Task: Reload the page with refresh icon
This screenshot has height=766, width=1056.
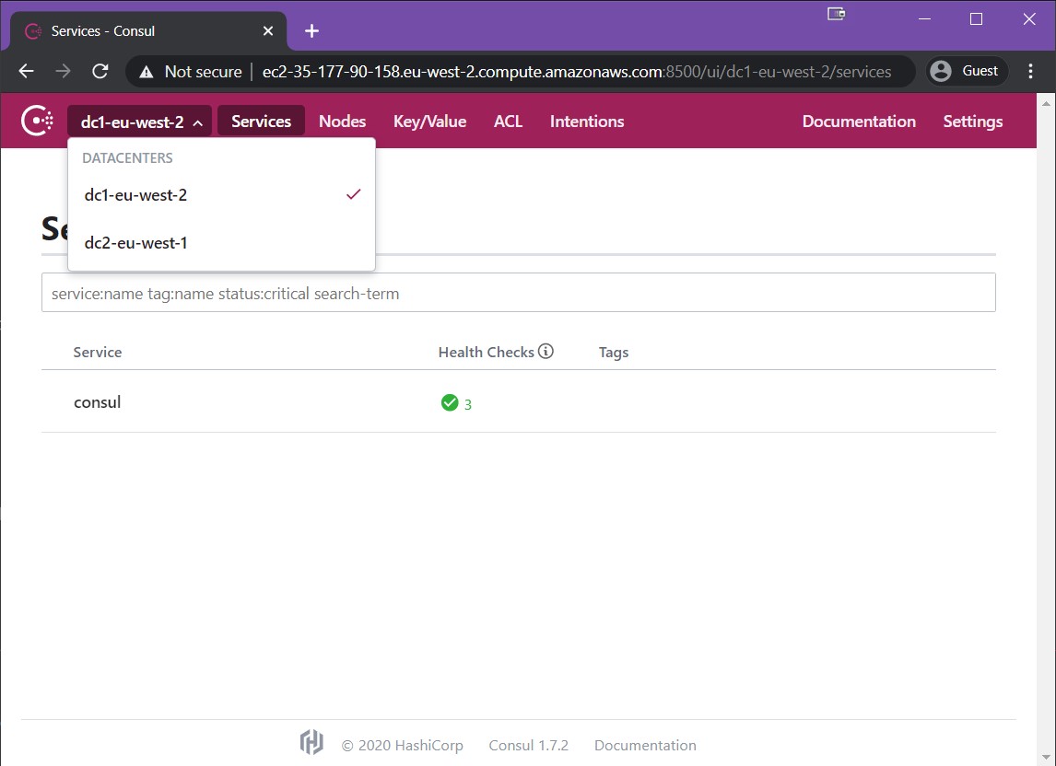Action: tap(100, 71)
